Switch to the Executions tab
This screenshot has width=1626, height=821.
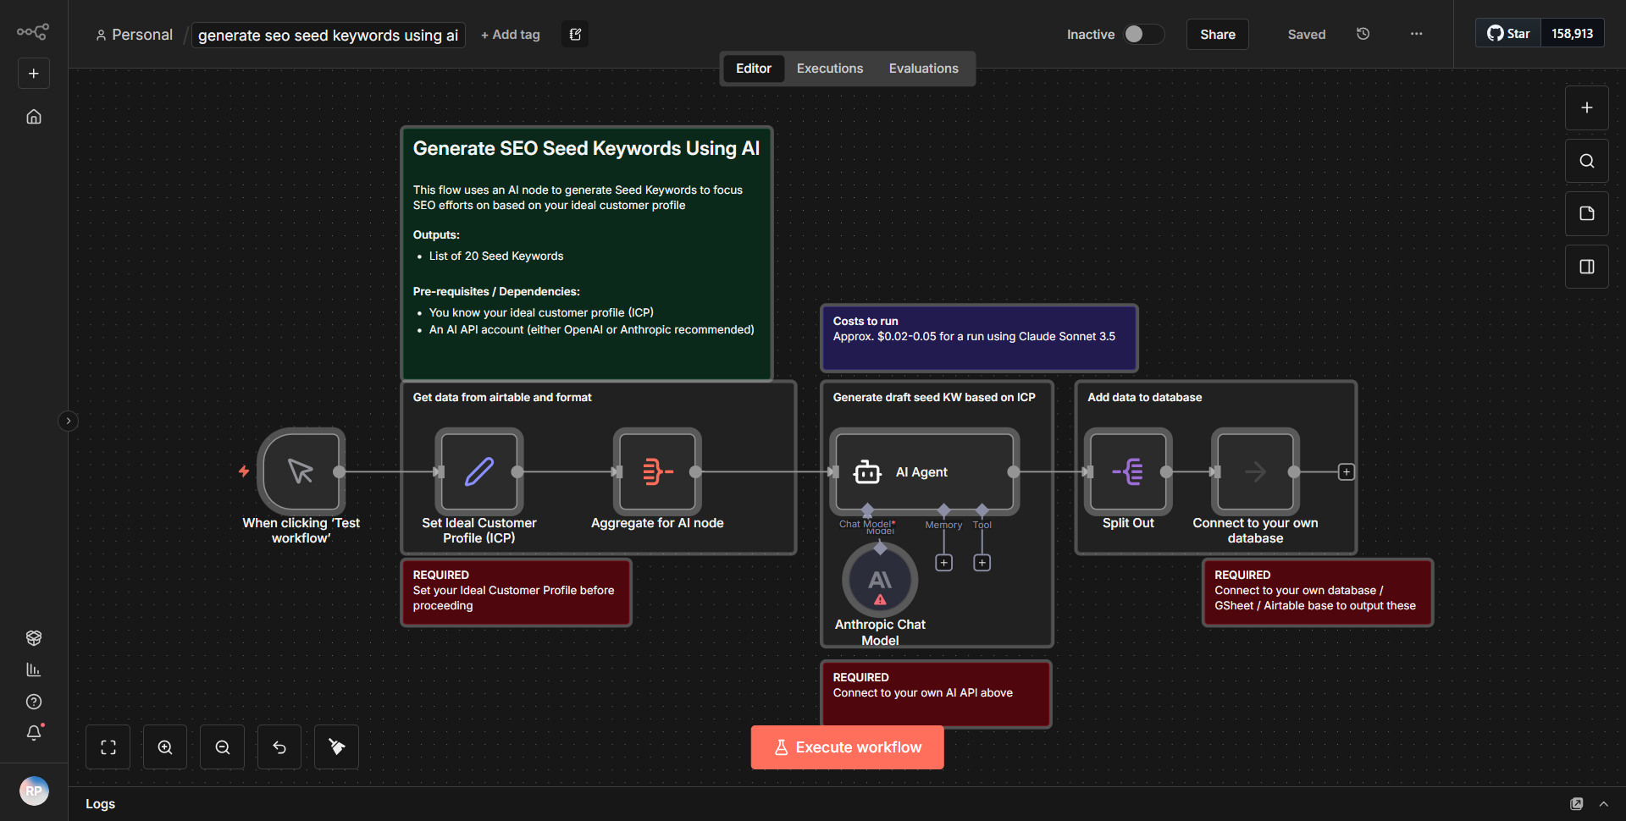tap(829, 68)
